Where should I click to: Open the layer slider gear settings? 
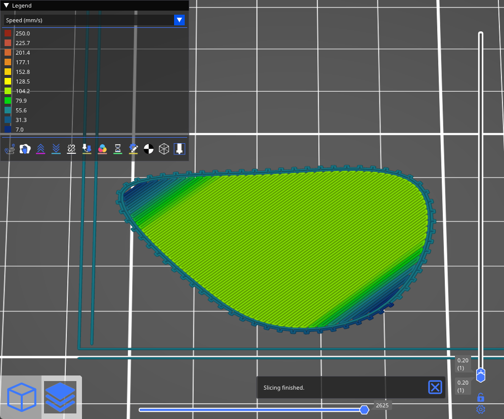481,409
